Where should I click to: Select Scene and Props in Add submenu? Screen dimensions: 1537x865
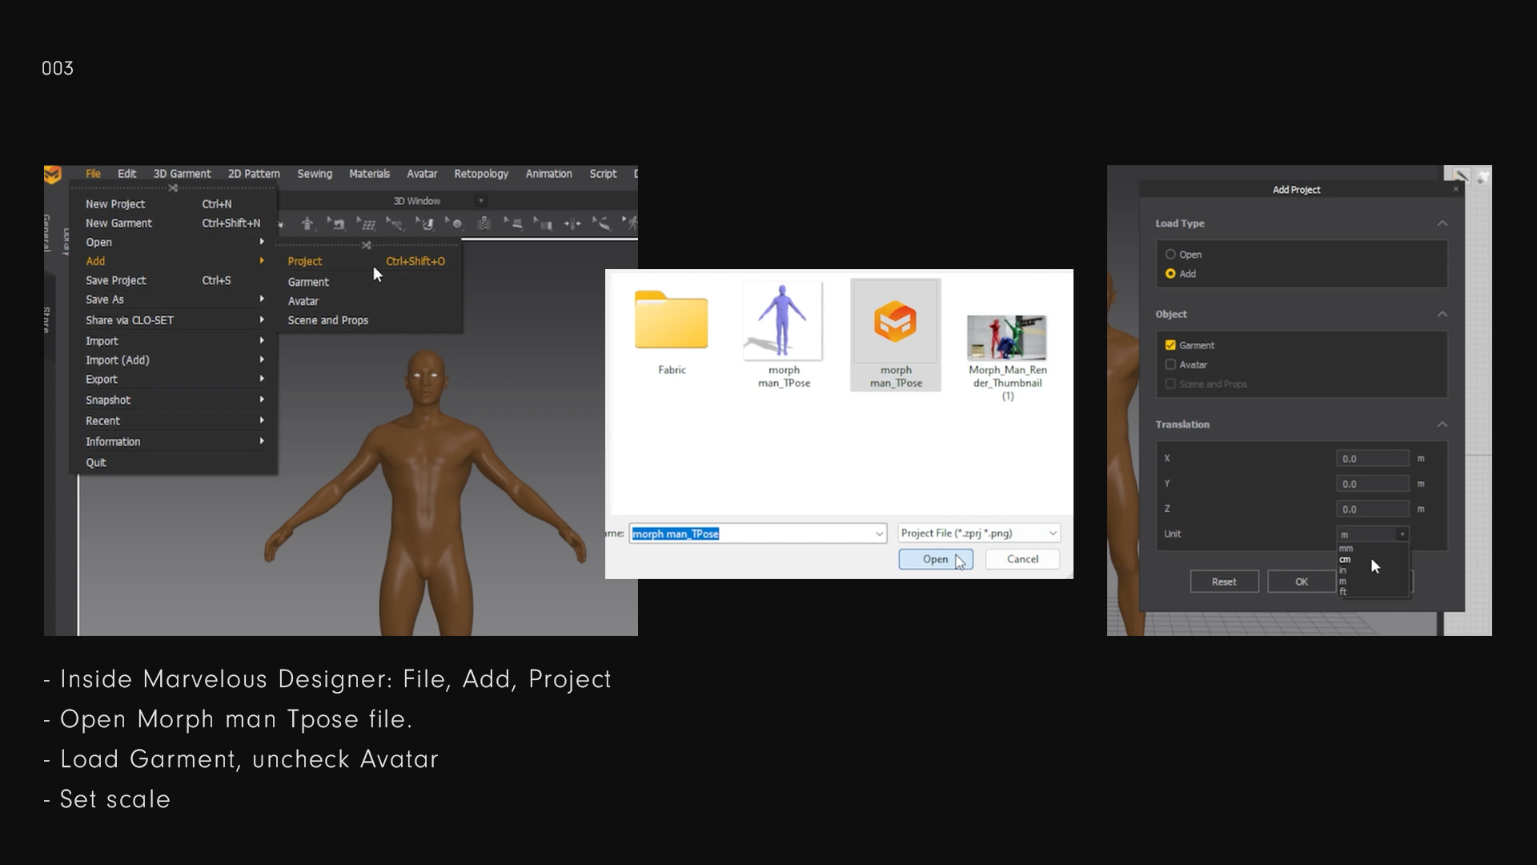[x=368, y=320]
